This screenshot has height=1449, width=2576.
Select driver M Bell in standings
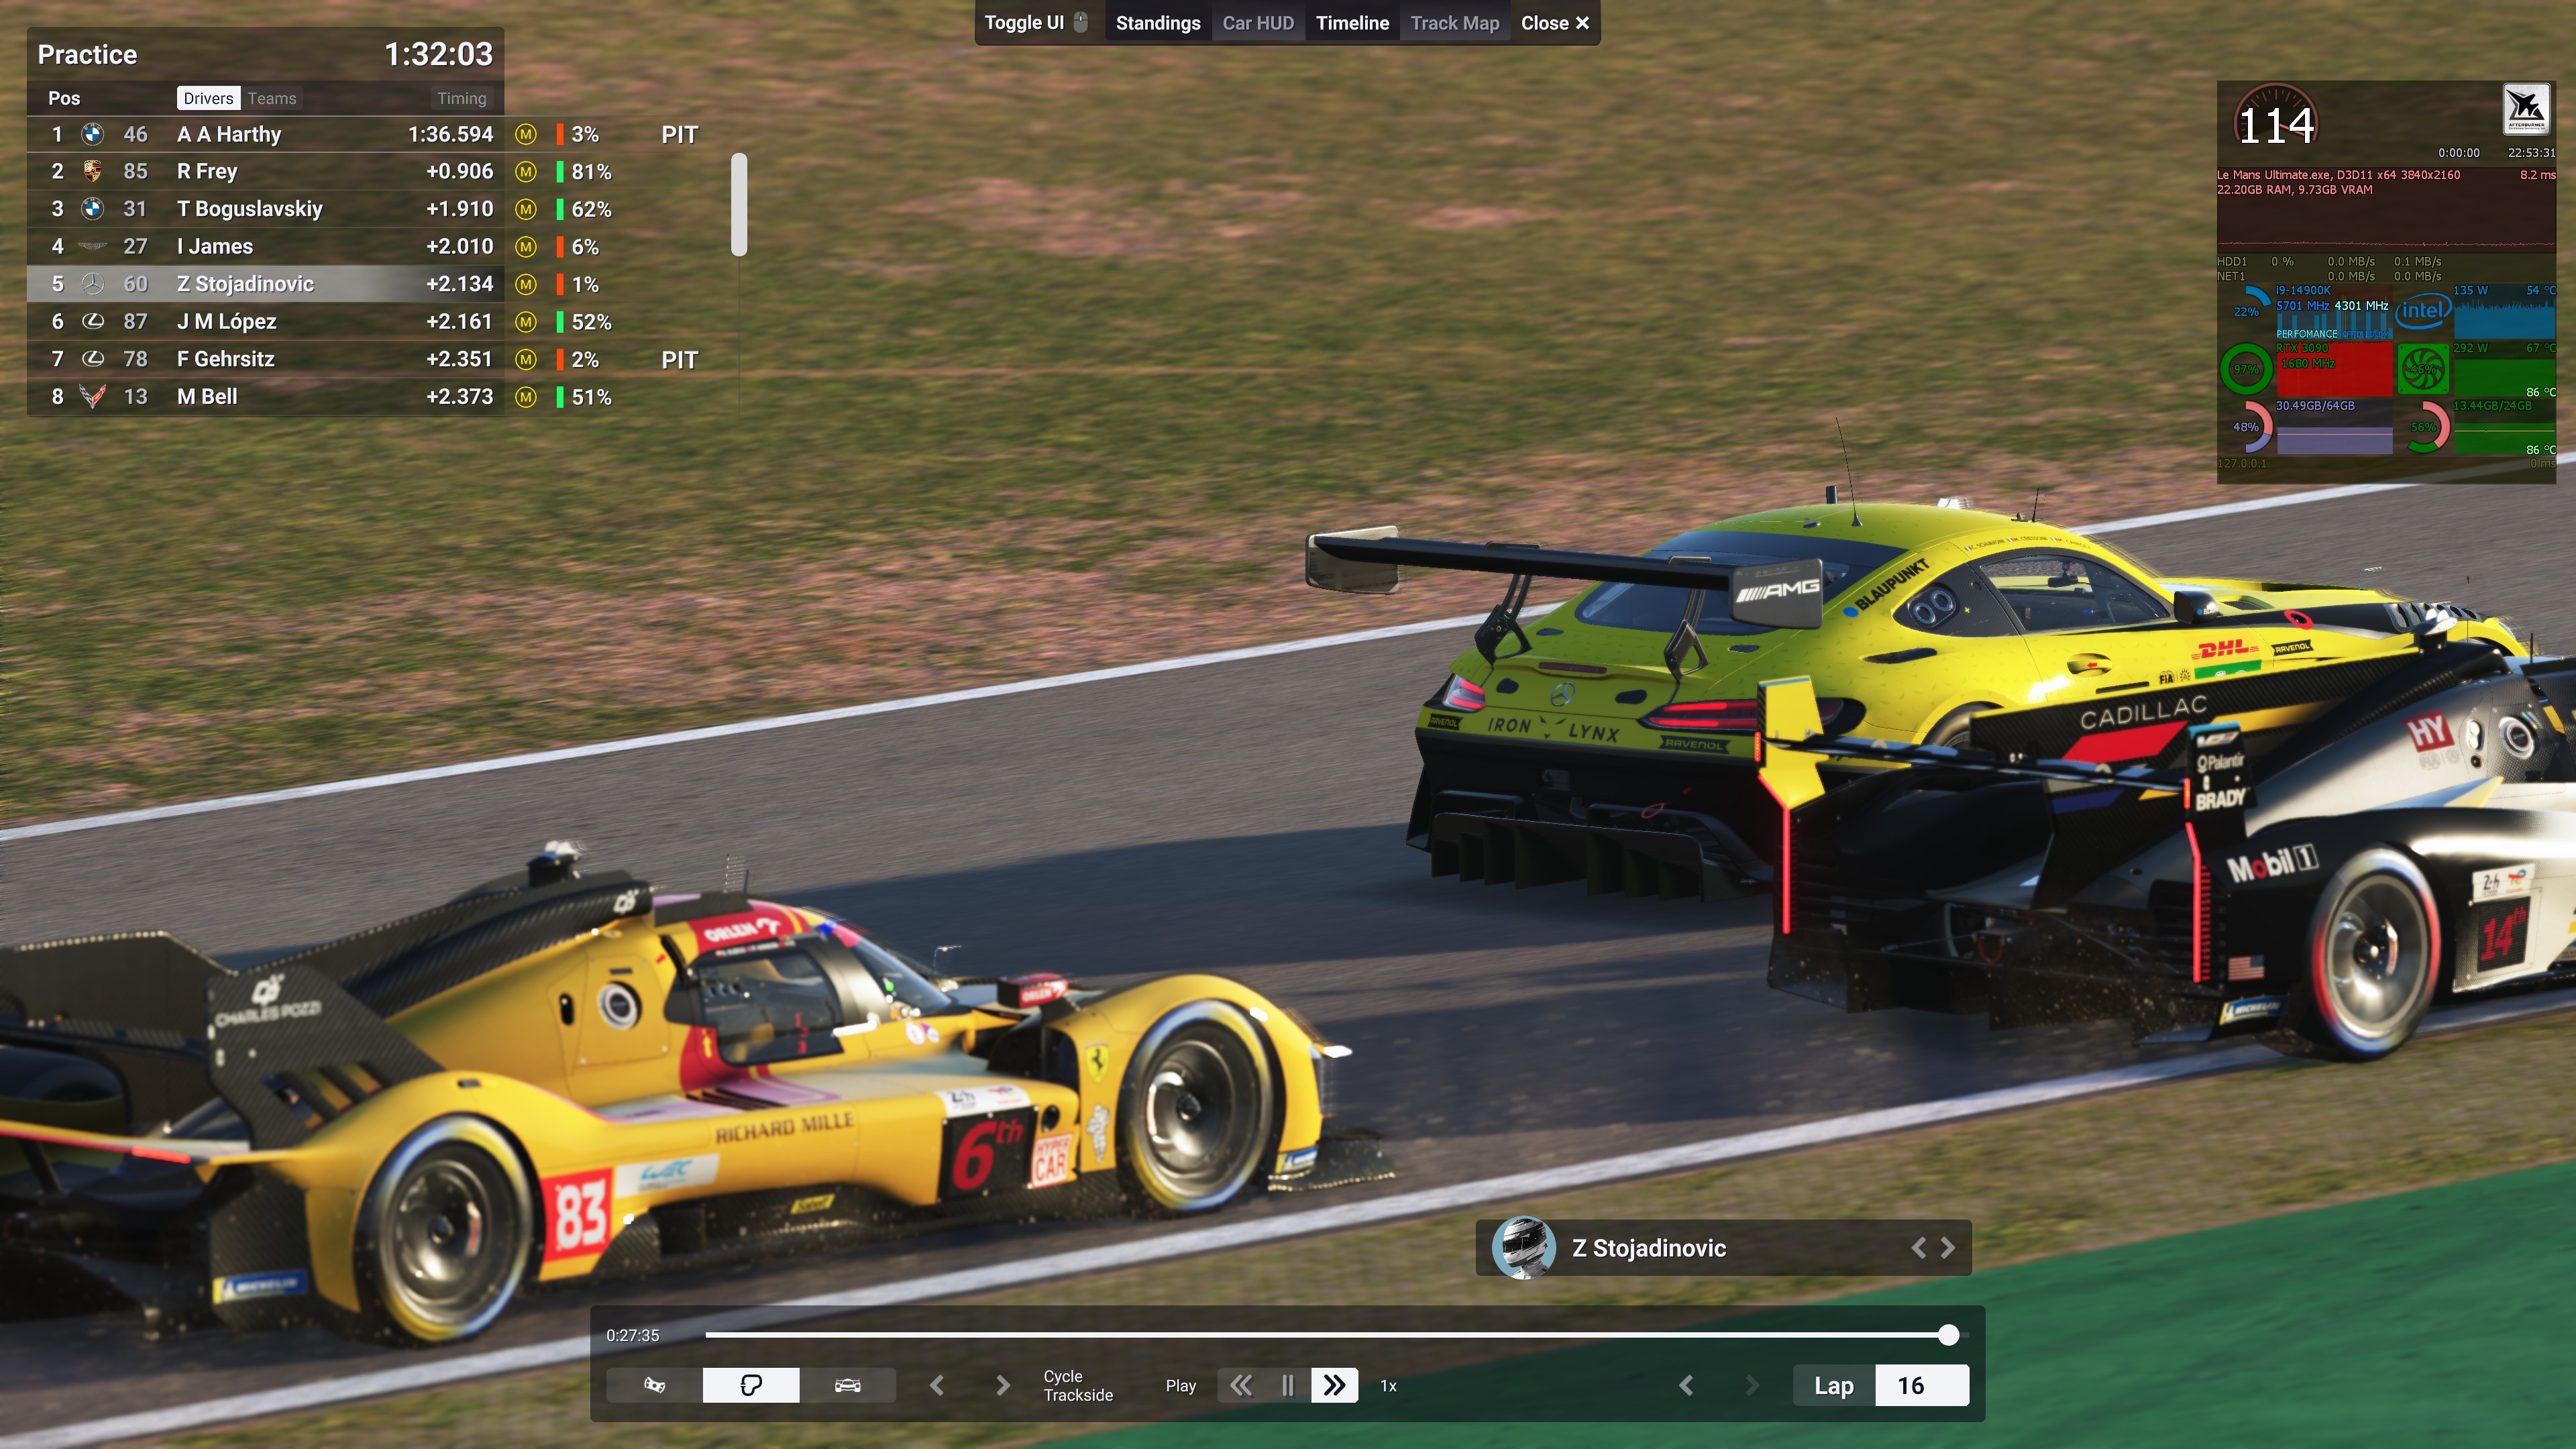[207, 396]
